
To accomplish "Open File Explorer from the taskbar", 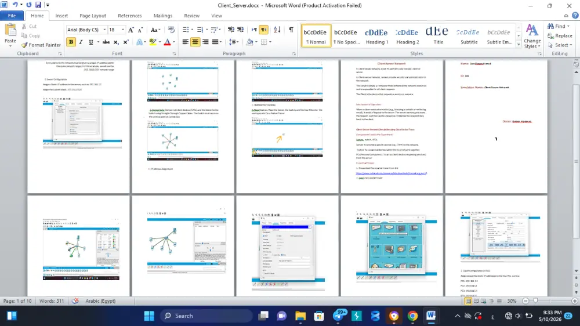I will pyautogui.click(x=300, y=316).
